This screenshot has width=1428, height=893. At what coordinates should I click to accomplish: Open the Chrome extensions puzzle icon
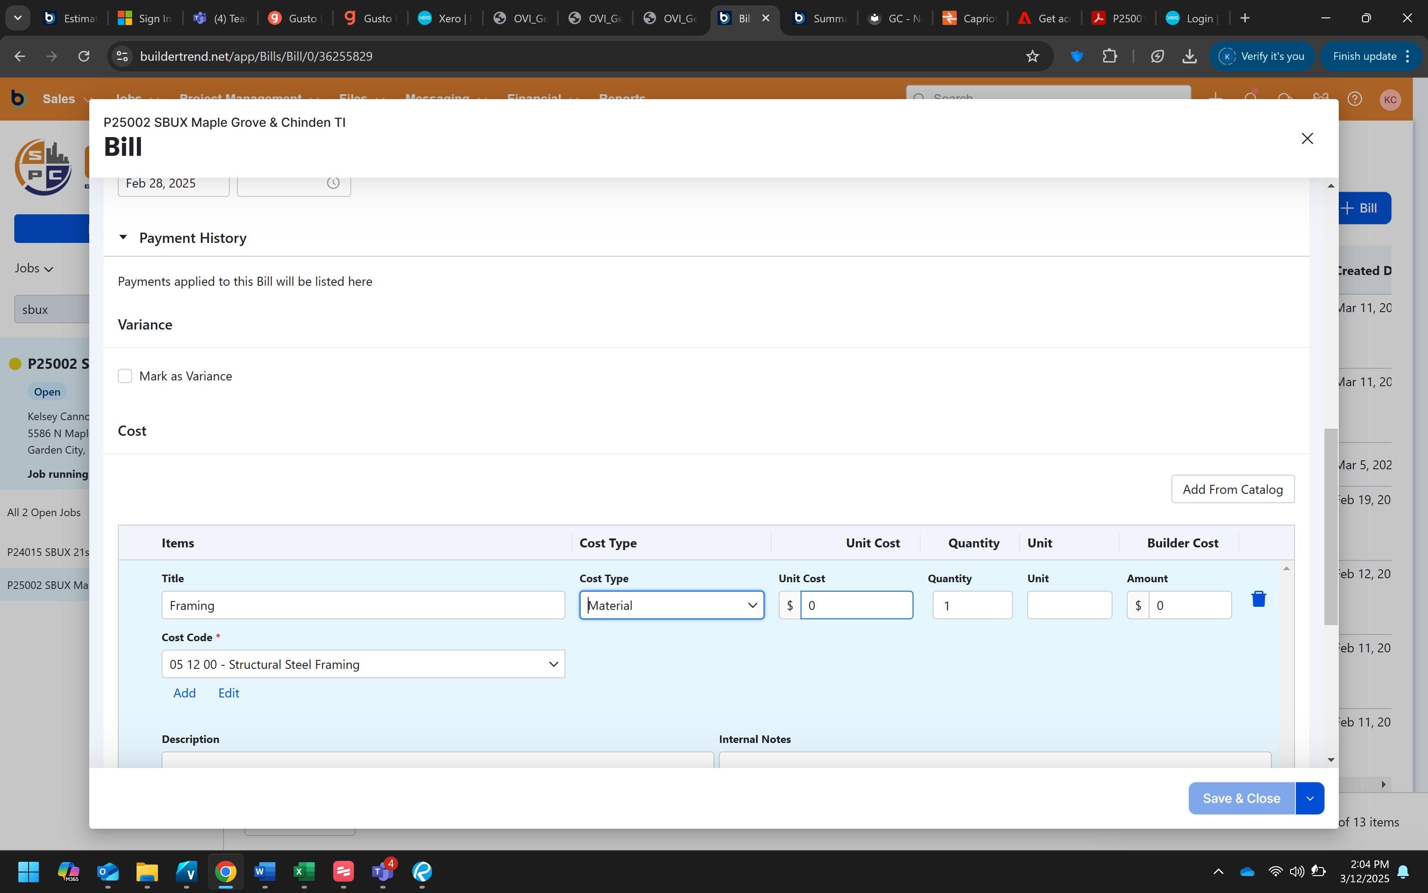[1109, 56]
